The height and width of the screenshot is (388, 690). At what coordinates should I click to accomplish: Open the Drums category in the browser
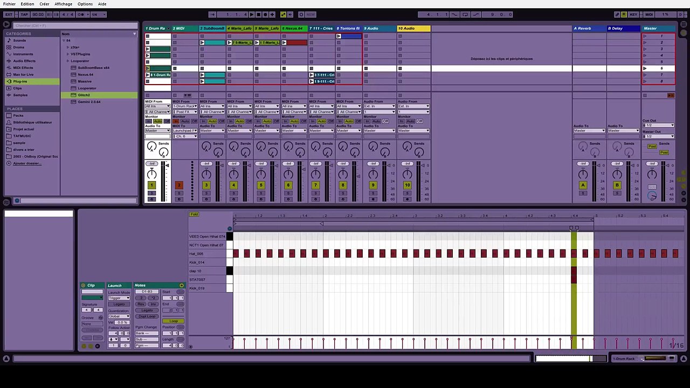18,47
